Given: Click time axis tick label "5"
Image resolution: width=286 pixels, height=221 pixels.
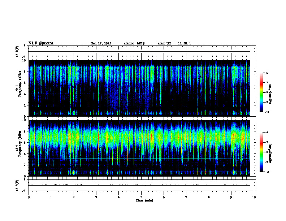Looking at the screenshot, I should point(141,197).
